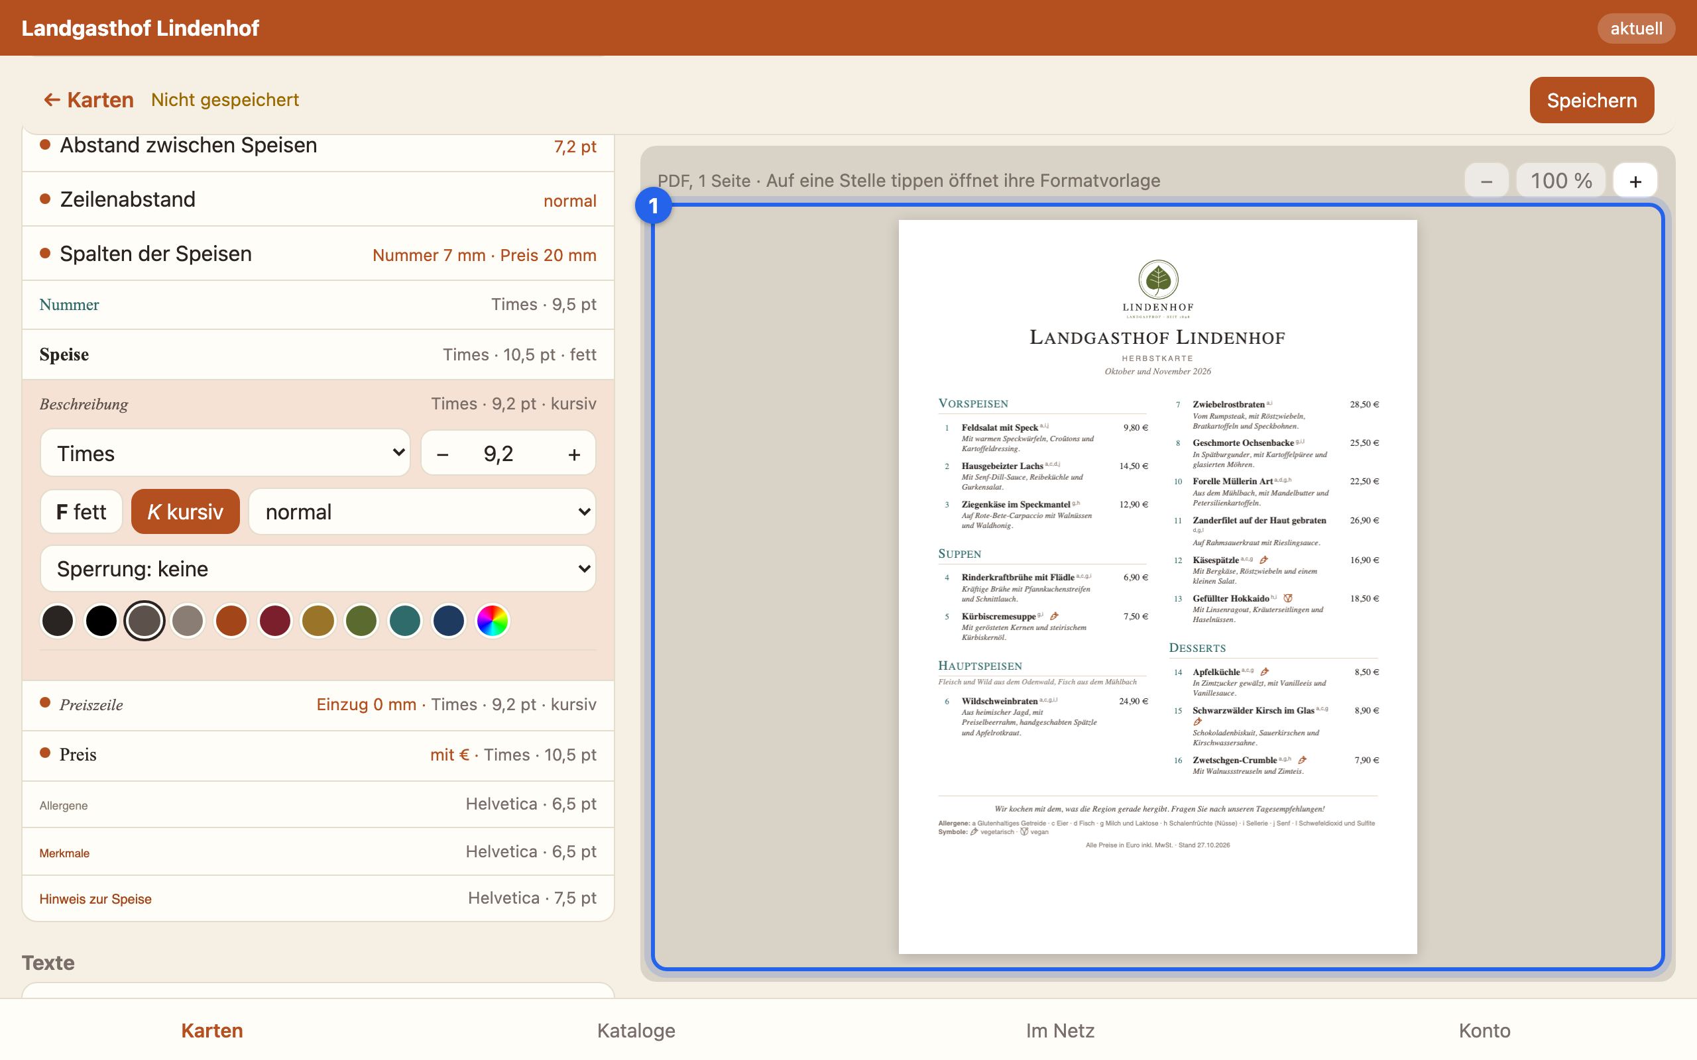Open the Merkmale style row

318,852
